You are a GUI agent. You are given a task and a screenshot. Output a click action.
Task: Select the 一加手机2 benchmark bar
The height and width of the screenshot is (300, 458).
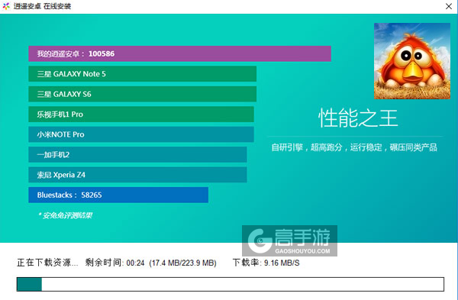[137, 154]
